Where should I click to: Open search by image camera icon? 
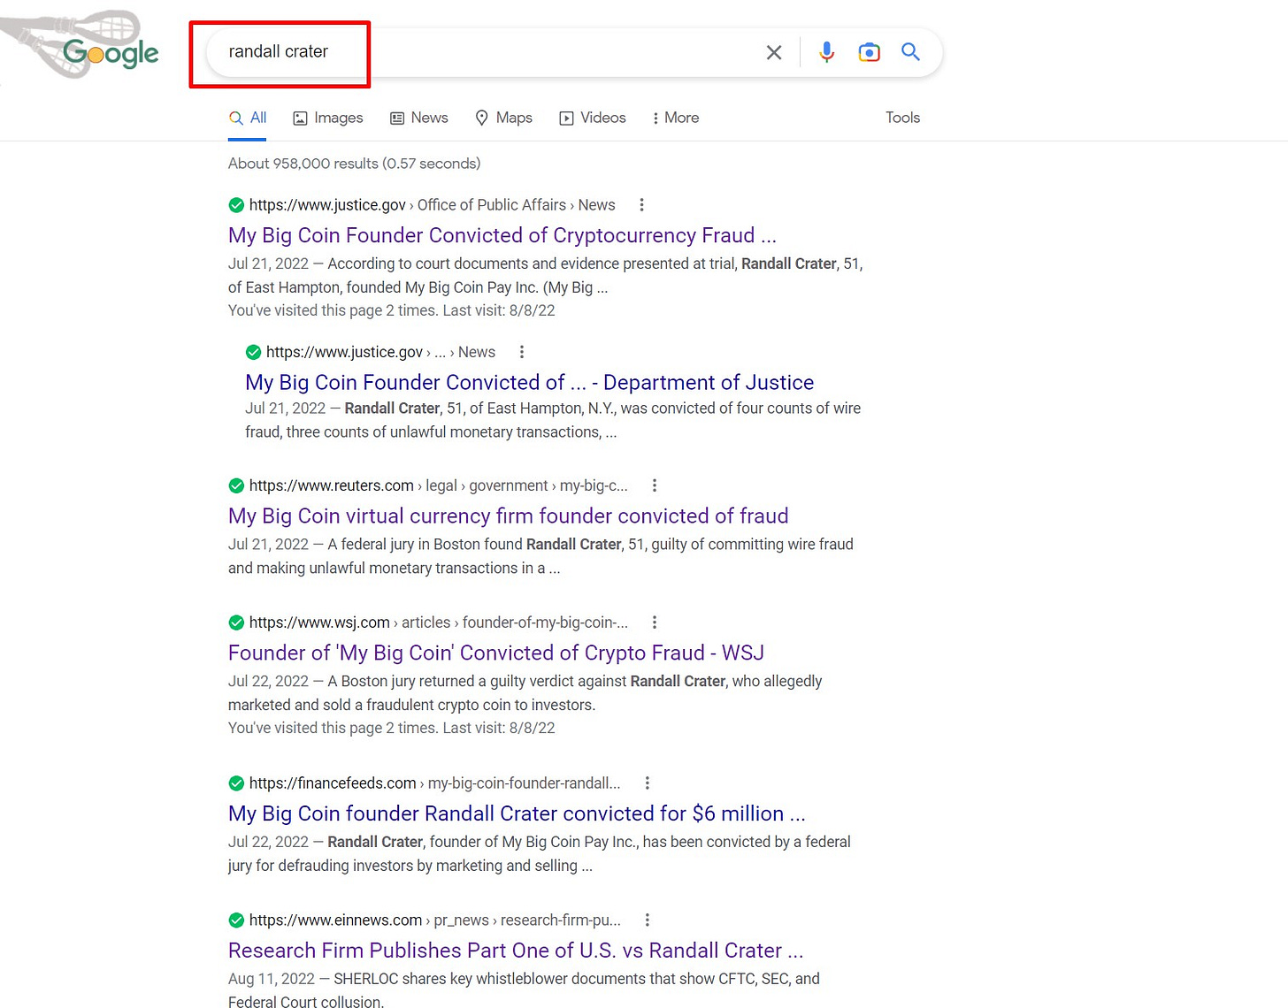(869, 52)
